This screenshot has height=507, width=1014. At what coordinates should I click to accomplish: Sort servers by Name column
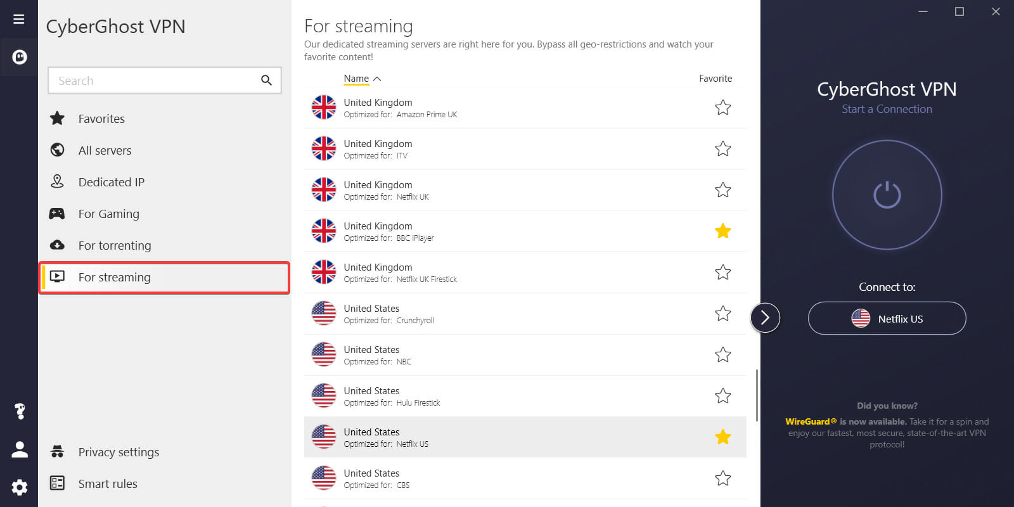363,79
